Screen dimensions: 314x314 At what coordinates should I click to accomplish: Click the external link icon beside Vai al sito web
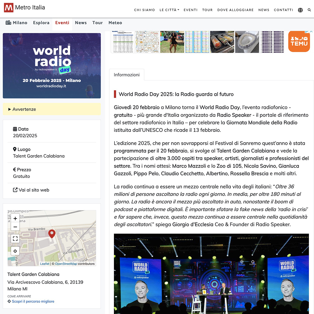point(15,190)
